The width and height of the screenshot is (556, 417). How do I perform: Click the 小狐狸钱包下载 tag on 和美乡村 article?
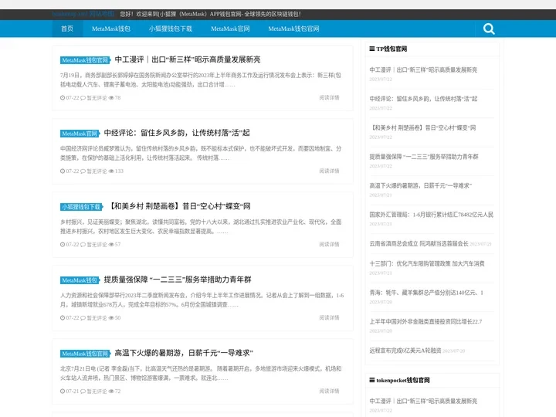click(81, 207)
